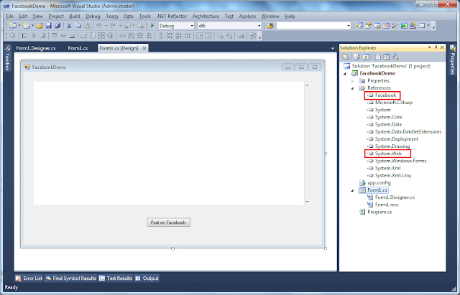Click the Add New Item toolbar icon
The height and width of the screenshot is (295, 460).
pyautogui.click(x=27, y=26)
